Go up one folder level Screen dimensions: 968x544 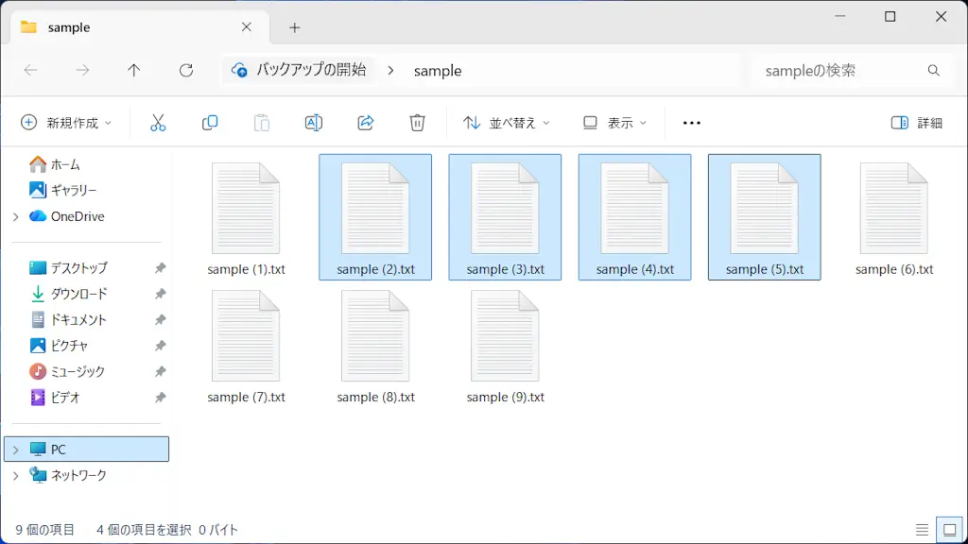[x=134, y=71]
